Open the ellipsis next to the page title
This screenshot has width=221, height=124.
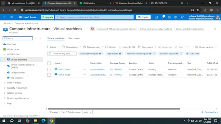click(87, 29)
